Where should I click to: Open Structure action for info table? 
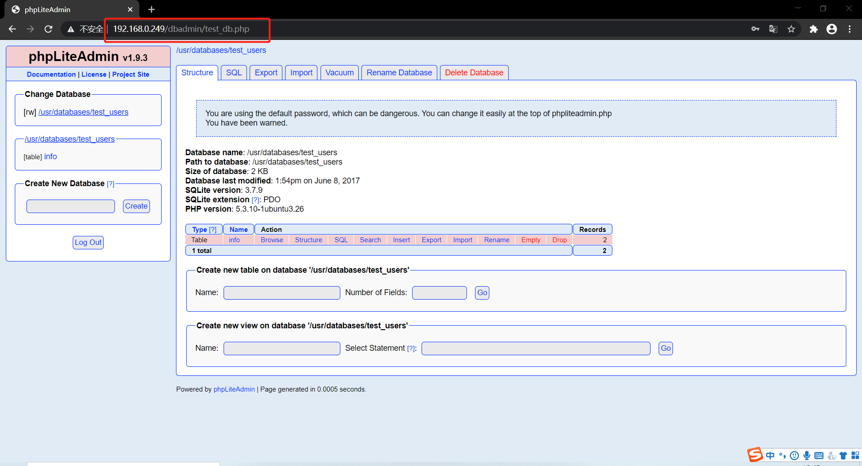(308, 240)
